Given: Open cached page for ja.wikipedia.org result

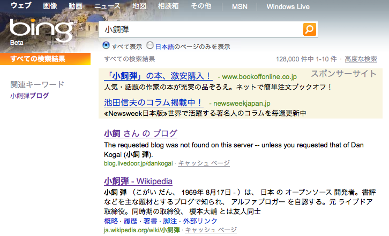Looking at the screenshot, I should (x=211, y=230).
